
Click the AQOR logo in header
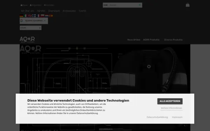[x=27, y=39]
